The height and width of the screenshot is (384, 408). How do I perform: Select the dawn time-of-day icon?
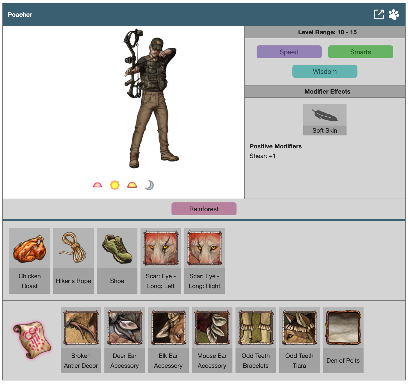(x=98, y=185)
